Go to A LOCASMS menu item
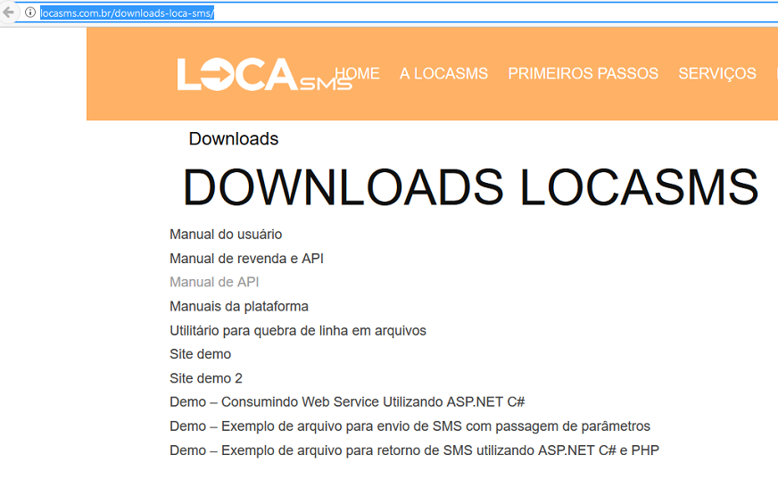 (x=443, y=73)
